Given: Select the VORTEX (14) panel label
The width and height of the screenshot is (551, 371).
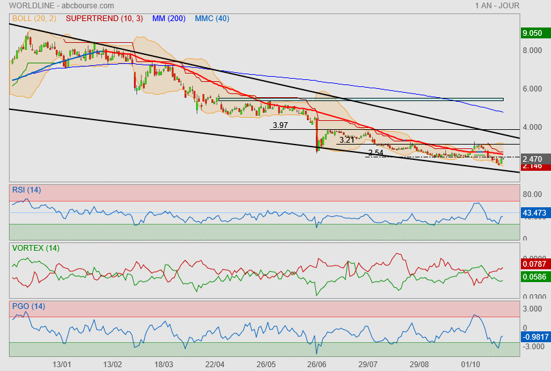Looking at the screenshot, I should 35,248.
